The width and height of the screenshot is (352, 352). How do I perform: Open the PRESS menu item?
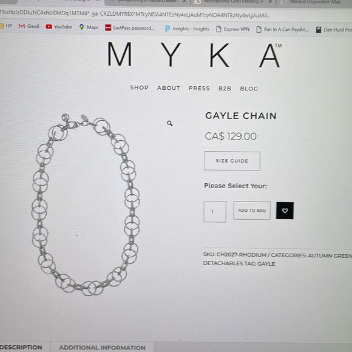pyautogui.click(x=199, y=88)
